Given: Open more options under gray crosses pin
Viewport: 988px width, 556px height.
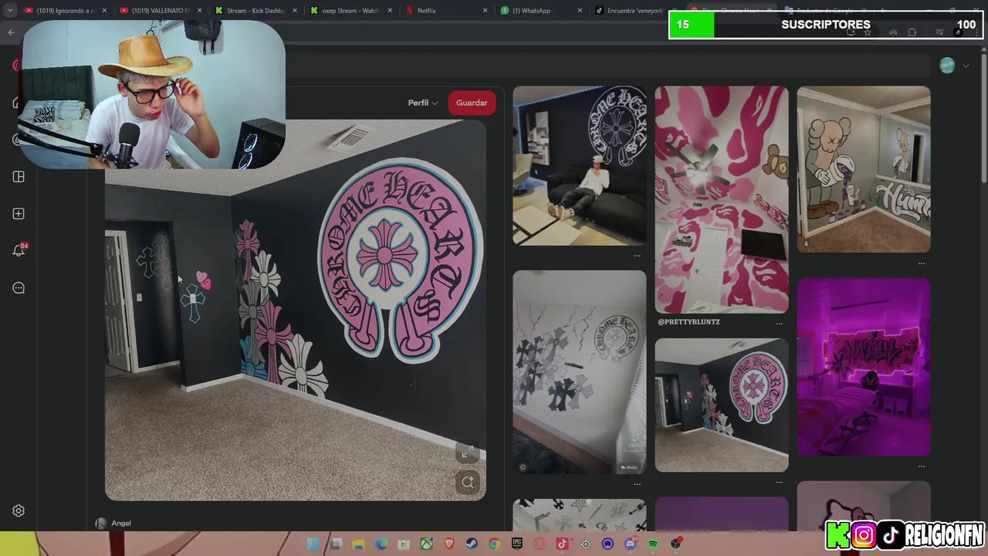Looking at the screenshot, I should [637, 483].
